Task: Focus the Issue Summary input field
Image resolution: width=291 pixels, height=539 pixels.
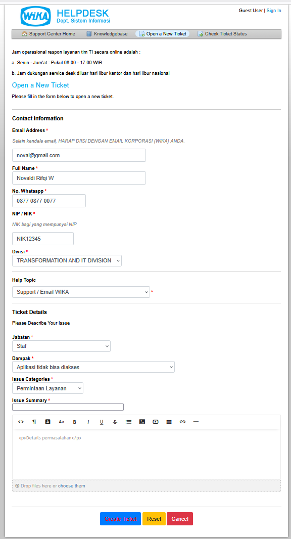Action: pyautogui.click(x=68, y=407)
